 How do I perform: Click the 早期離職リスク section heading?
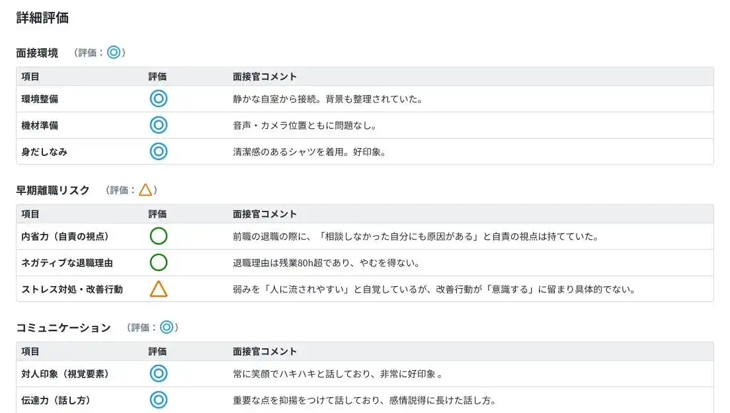click(x=53, y=190)
